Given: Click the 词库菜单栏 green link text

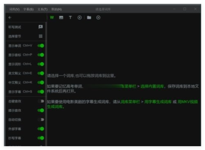Looking at the screenshot, I should 130,102.
